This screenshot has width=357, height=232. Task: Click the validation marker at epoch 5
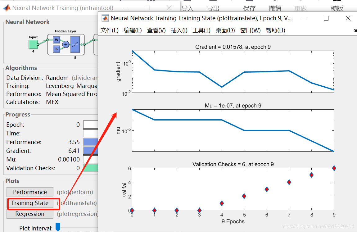(x=244, y=196)
